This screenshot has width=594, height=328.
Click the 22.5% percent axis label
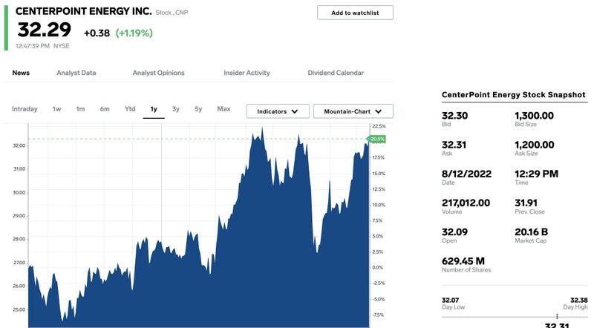click(379, 126)
